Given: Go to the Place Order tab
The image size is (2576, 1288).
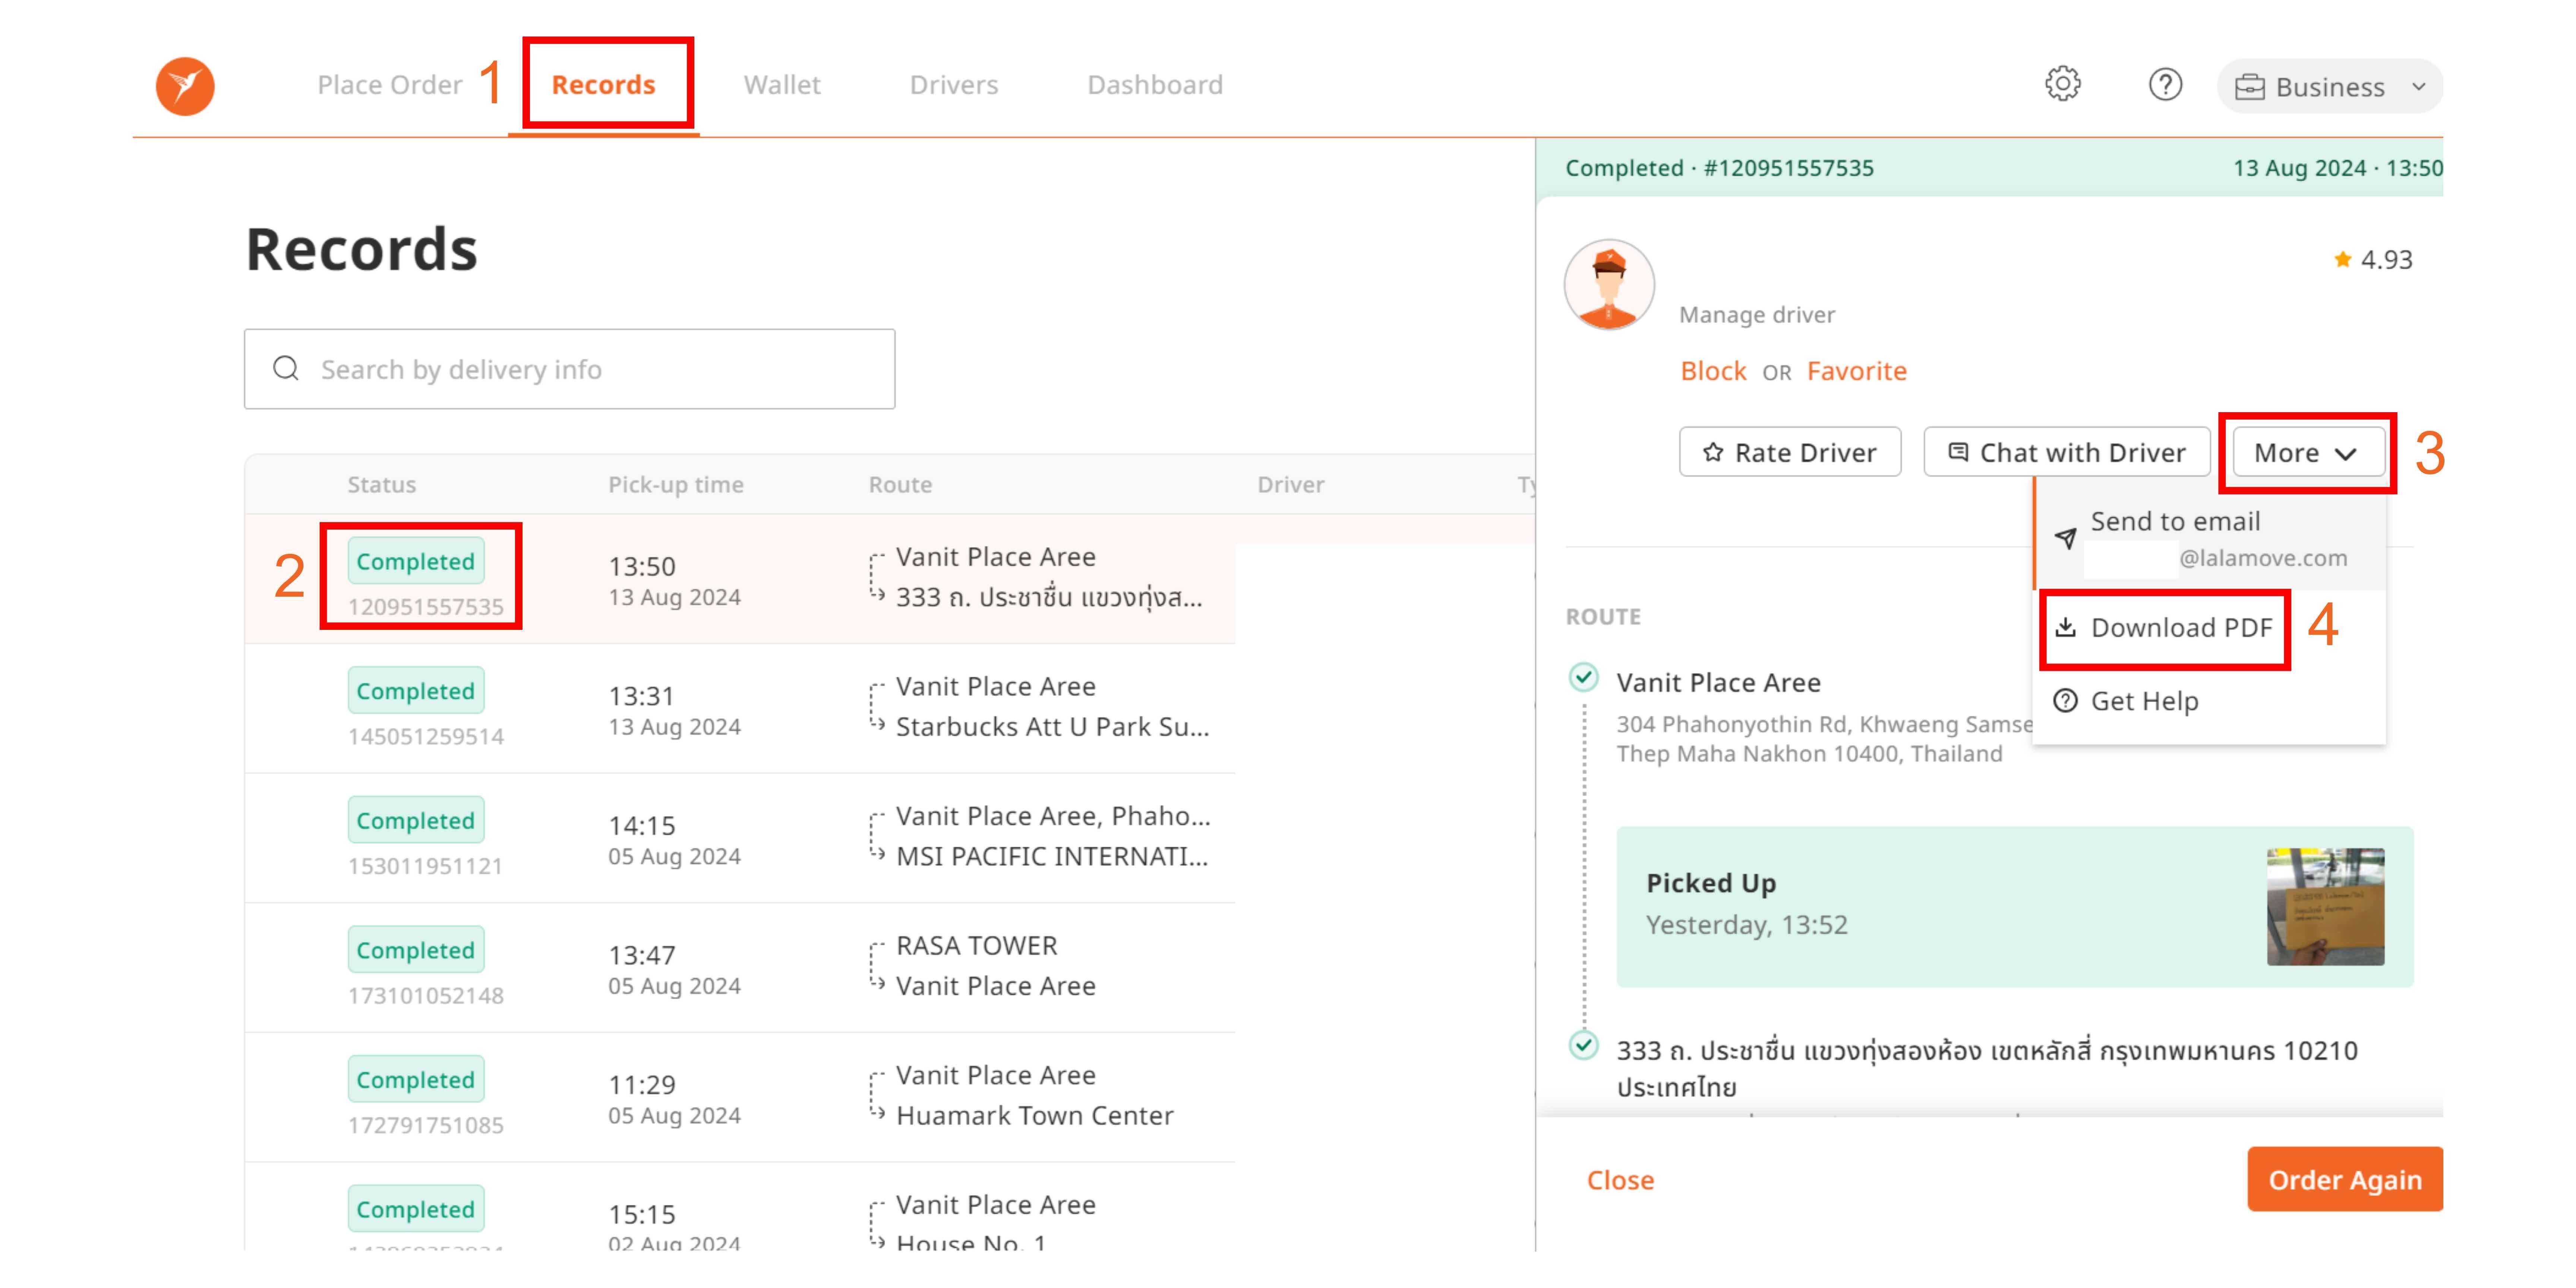Looking at the screenshot, I should [390, 85].
